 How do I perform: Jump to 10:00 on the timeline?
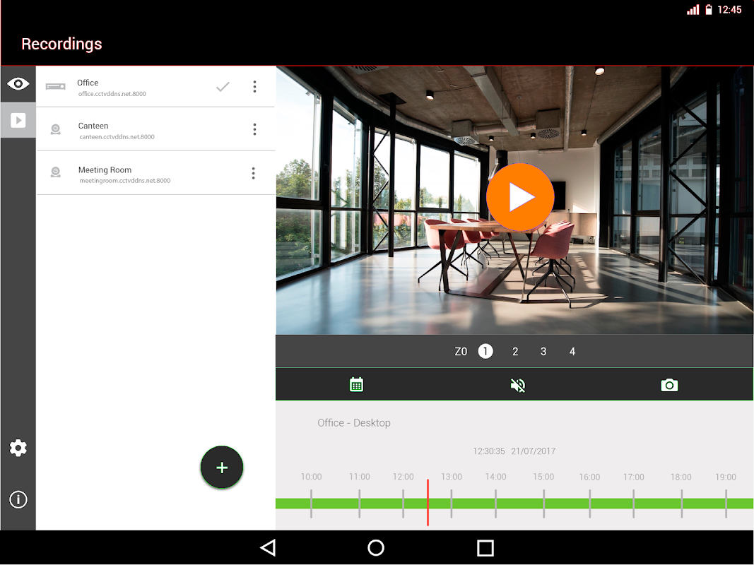click(x=311, y=477)
